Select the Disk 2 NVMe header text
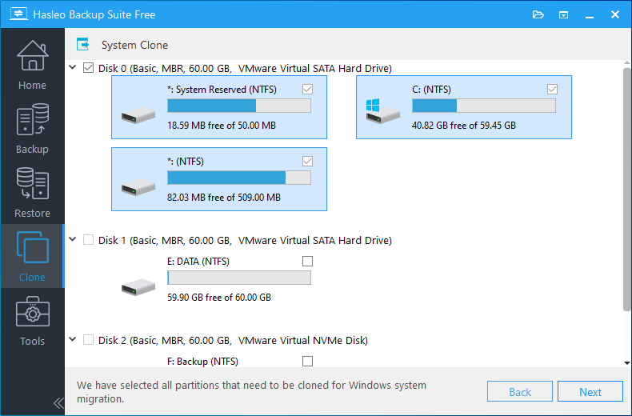632x416 pixels. coord(233,340)
